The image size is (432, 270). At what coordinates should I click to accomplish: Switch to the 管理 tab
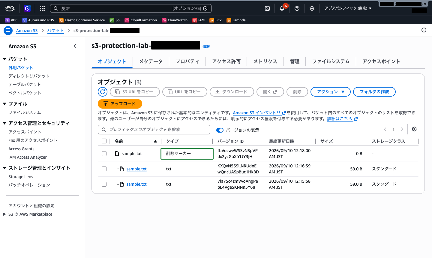tap(295, 61)
